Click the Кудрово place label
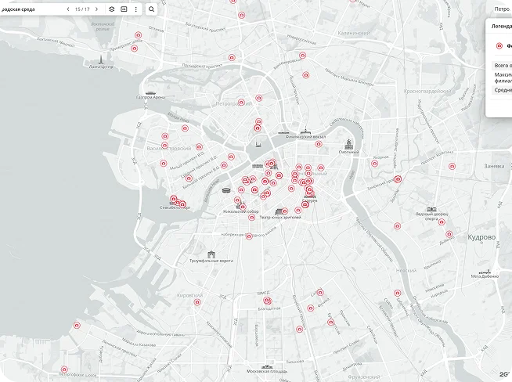 (x=482, y=236)
